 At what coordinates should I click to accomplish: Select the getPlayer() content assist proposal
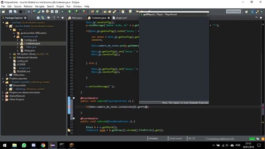(174, 14)
